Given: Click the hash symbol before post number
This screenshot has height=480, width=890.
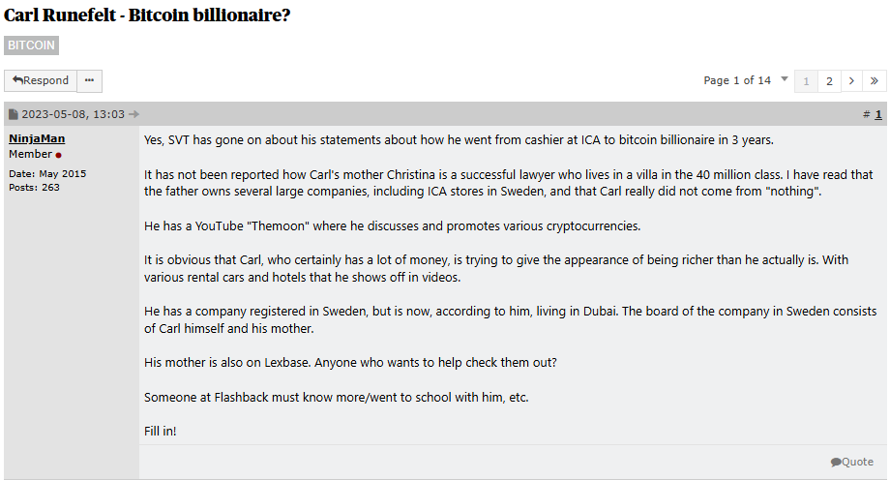Looking at the screenshot, I should tap(867, 114).
